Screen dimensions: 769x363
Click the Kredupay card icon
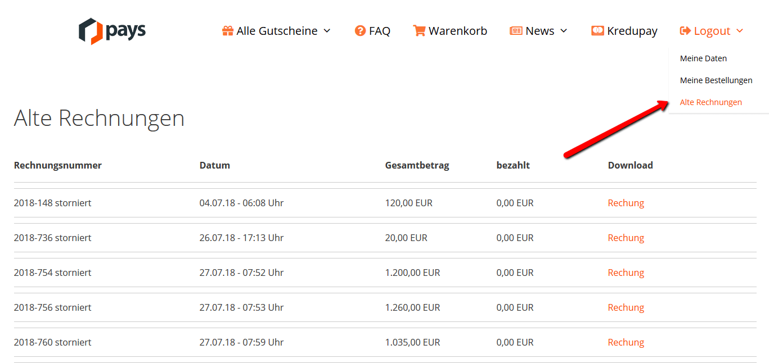coord(597,31)
